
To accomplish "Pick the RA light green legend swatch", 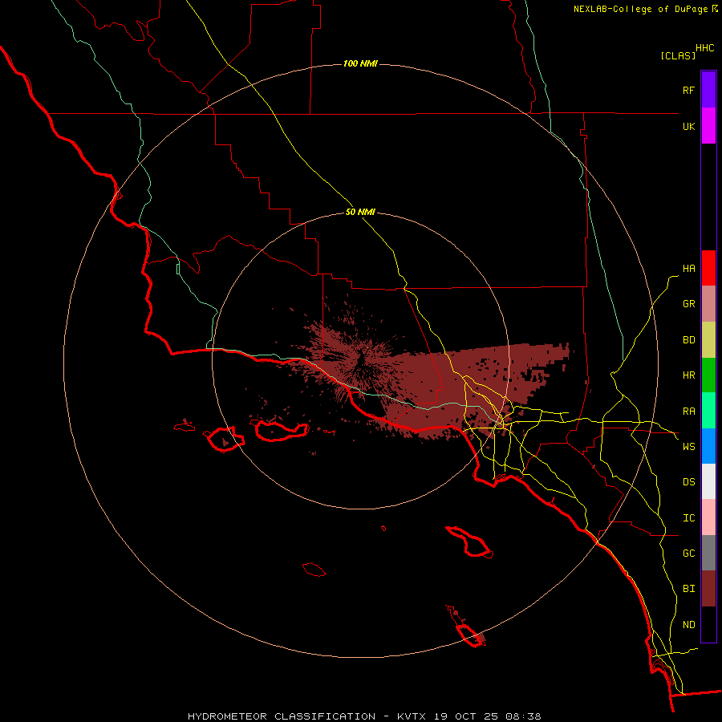I will [x=708, y=411].
